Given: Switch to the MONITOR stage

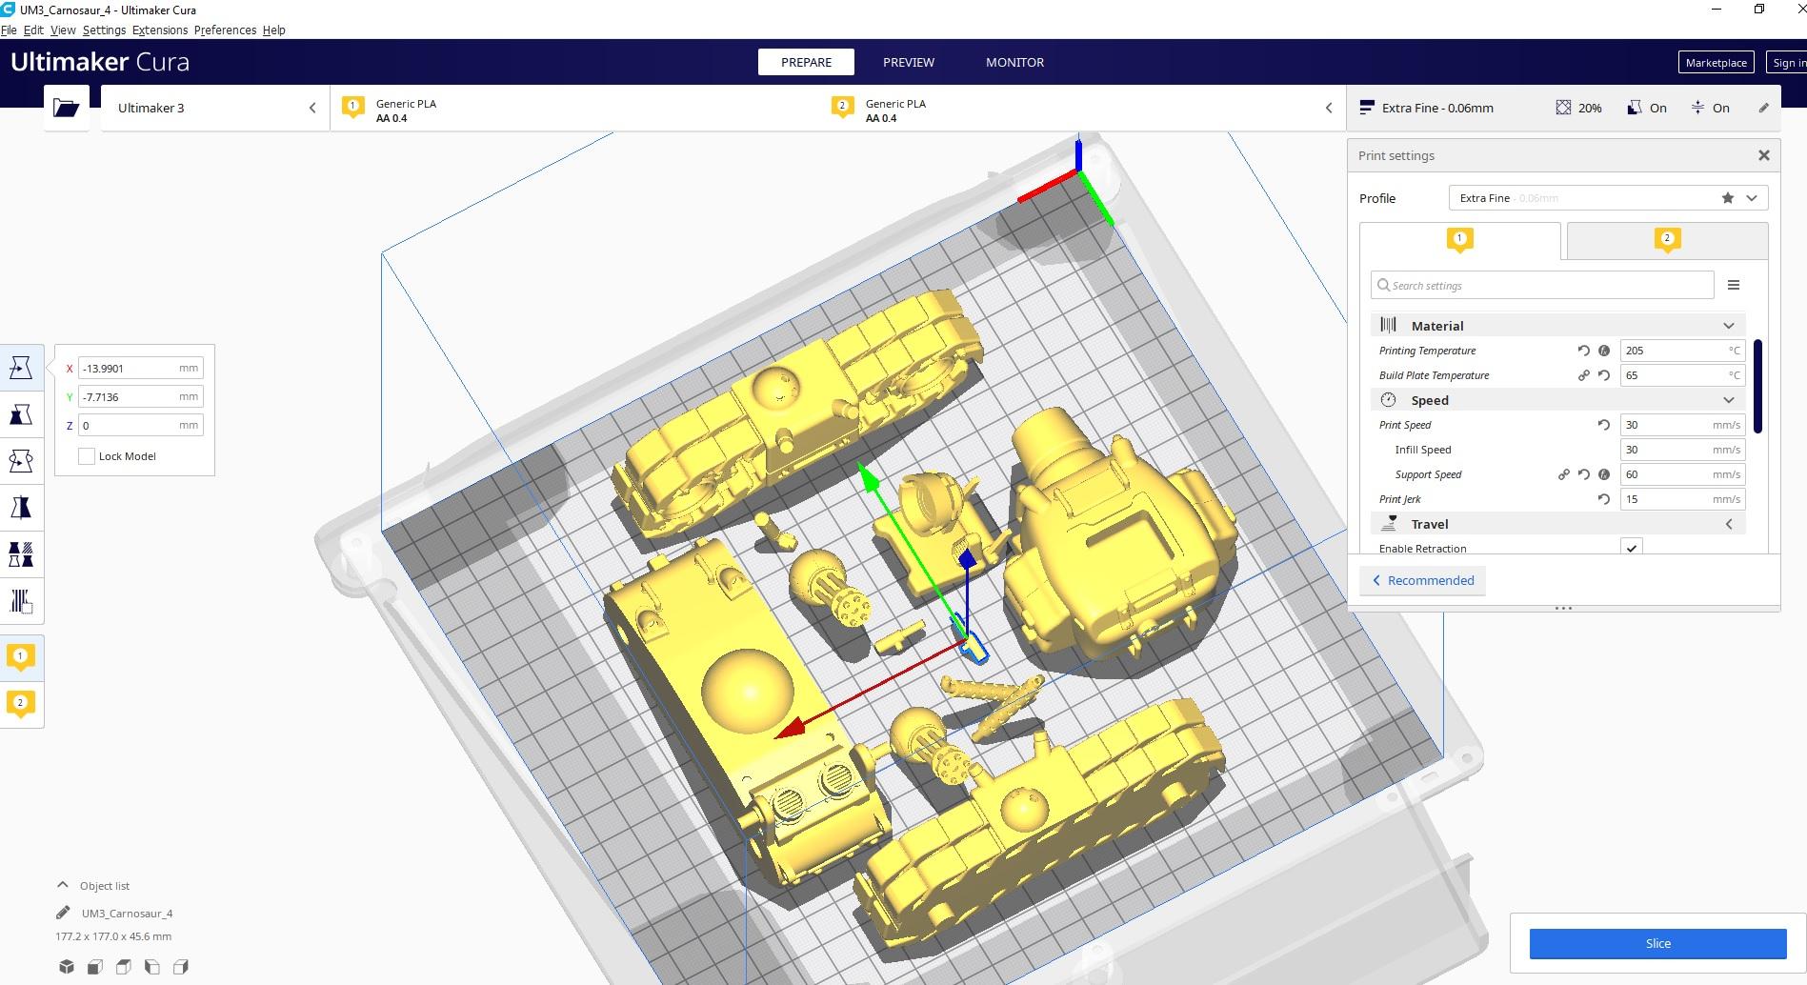Looking at the screenshot, I should pos(1014,62).
